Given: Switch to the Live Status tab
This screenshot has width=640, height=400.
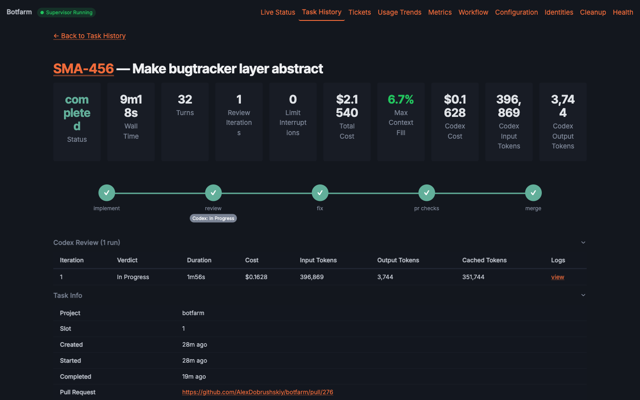Looking at the screenshot, I should click(278, 12).
